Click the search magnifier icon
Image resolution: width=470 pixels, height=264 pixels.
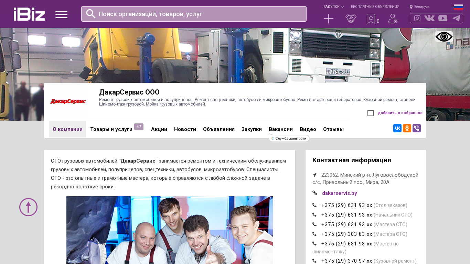91,14
